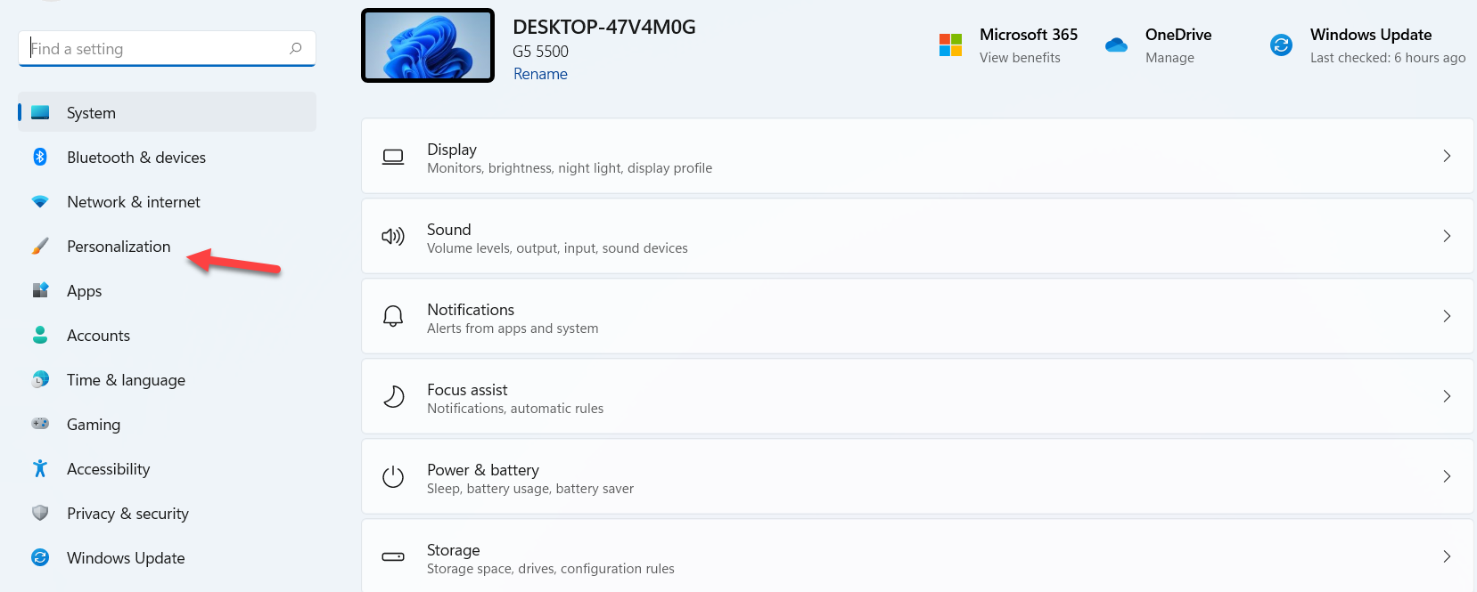Expand the Display settings chevron
This screenshot has height=592, width=1477.
click(1446, 156)
